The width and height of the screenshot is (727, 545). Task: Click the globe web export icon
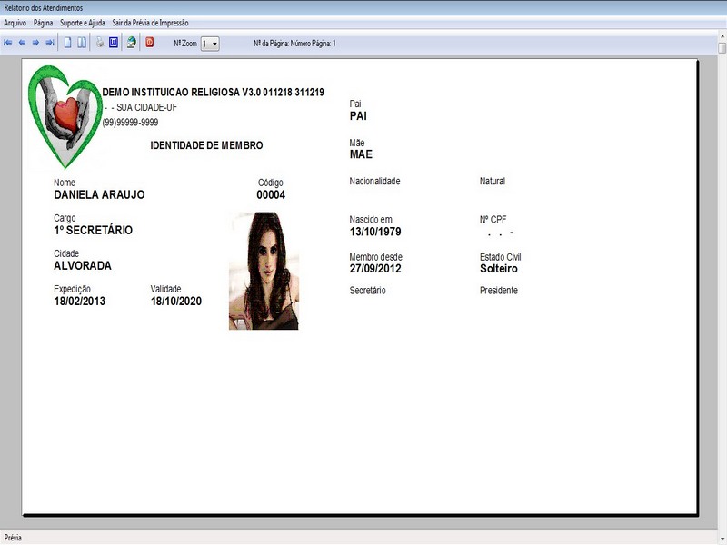coord(132,43)
